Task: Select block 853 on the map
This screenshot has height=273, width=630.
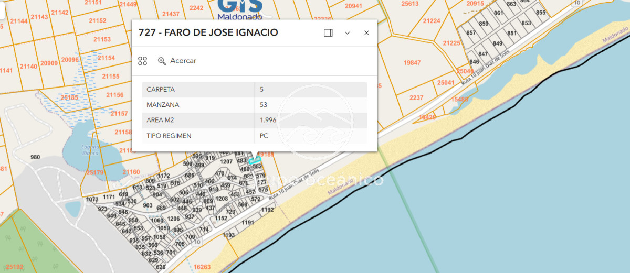Action: (526, 23)
